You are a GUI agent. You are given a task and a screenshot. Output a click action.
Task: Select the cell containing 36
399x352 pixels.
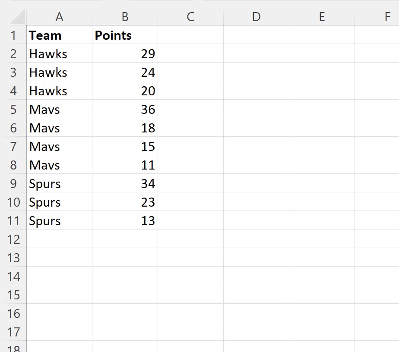(x=125, y=109)
